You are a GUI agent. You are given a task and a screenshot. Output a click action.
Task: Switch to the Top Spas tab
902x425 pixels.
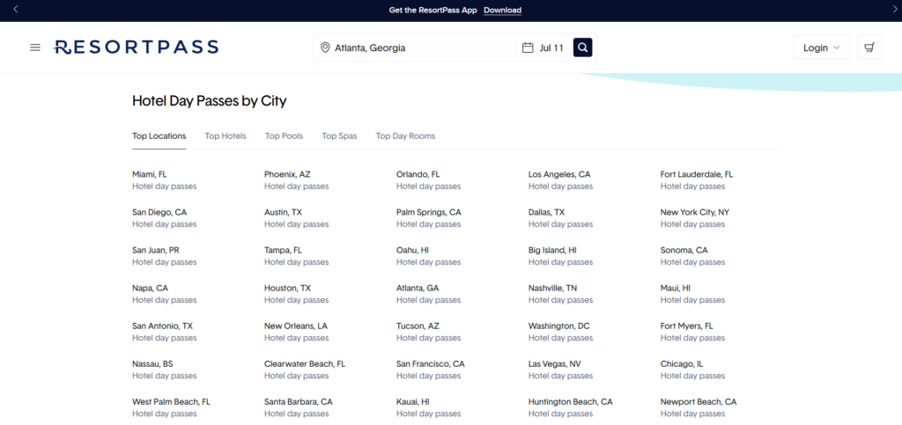coord(339,136)
